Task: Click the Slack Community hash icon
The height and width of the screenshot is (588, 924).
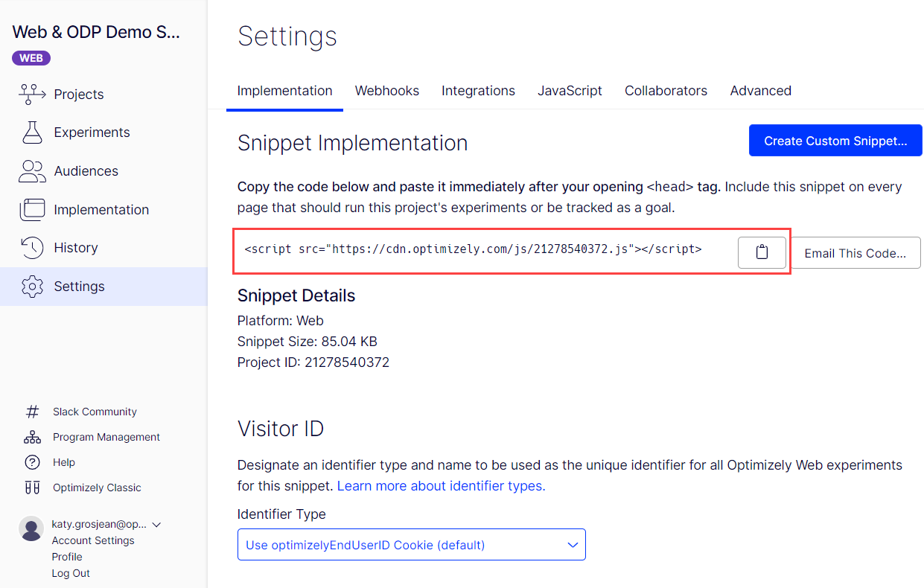Action: [32, 412]
